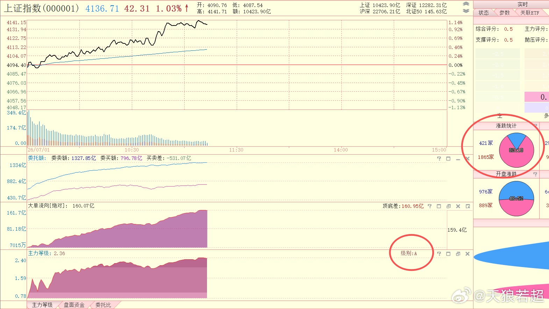Screen dimensions: 549x309
Task: Restore window icon on 大单流向 panel
Action: click(x=449, y=206)
